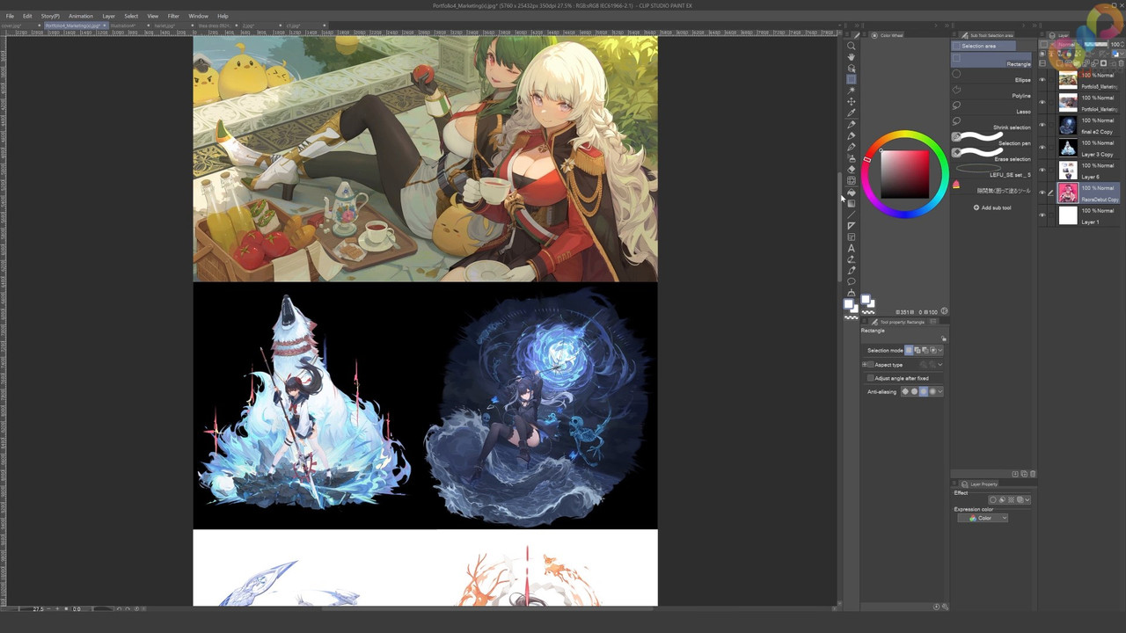The image size is (1126, 633).
Task: Select the Text tool
Action: click(x=851, y=249)
